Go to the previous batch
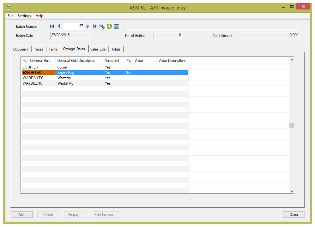 tap(59, 26)
